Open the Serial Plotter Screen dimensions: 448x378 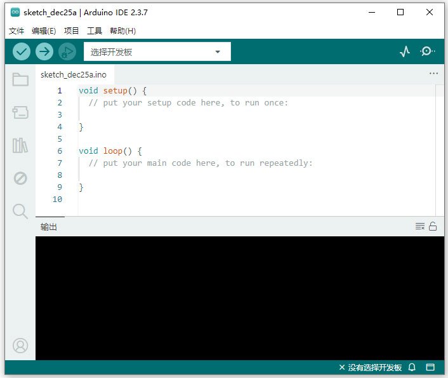pos(405,51)
